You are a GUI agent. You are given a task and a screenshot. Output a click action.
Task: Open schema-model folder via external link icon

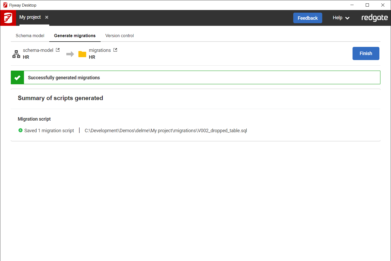pyautogui.click(x=58, y=50)
